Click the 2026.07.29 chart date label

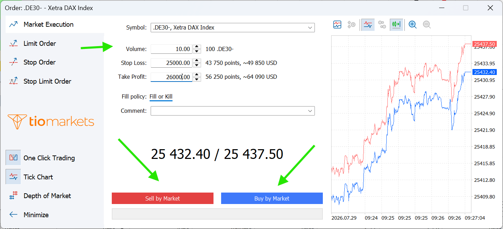point(344,218)
